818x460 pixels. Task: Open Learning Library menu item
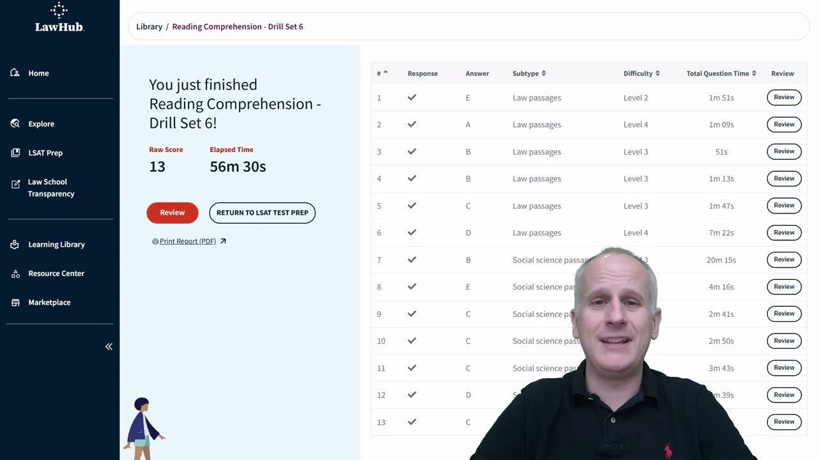(56, 245)
